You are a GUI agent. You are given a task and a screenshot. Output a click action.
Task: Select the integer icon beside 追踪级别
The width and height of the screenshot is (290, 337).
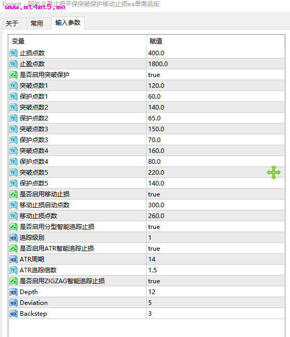[13, 238]
